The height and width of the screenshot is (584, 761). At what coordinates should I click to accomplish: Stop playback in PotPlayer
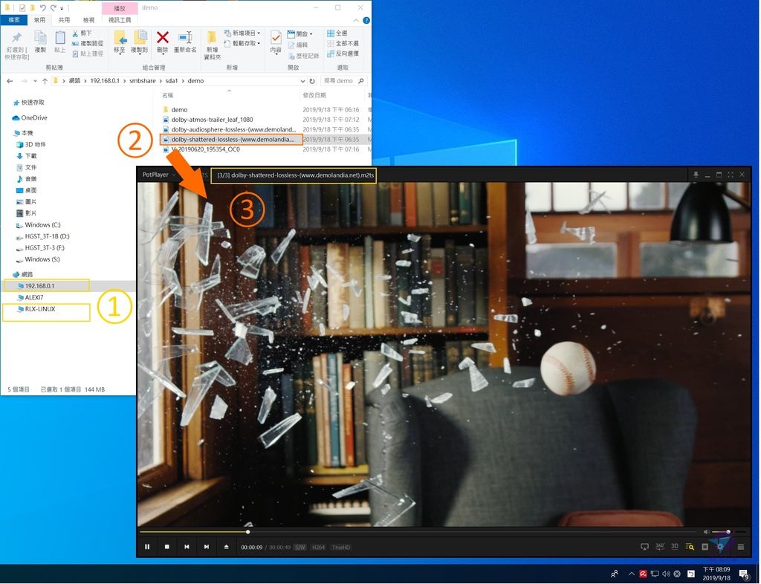(x=167, y=547)
